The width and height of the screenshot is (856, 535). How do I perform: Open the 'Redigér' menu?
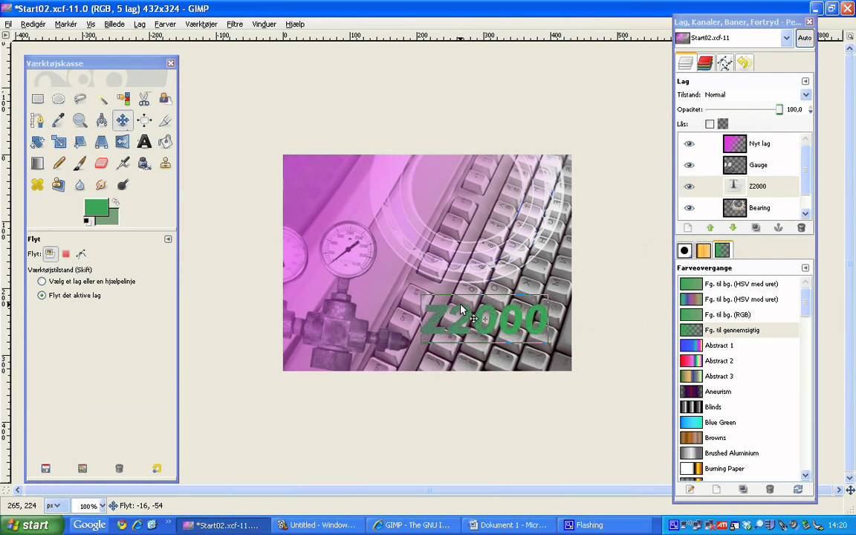[33, 24]
